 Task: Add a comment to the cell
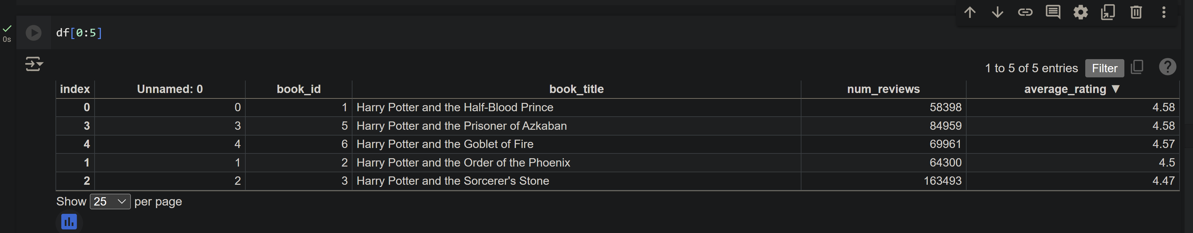[x=1053, y=12]
